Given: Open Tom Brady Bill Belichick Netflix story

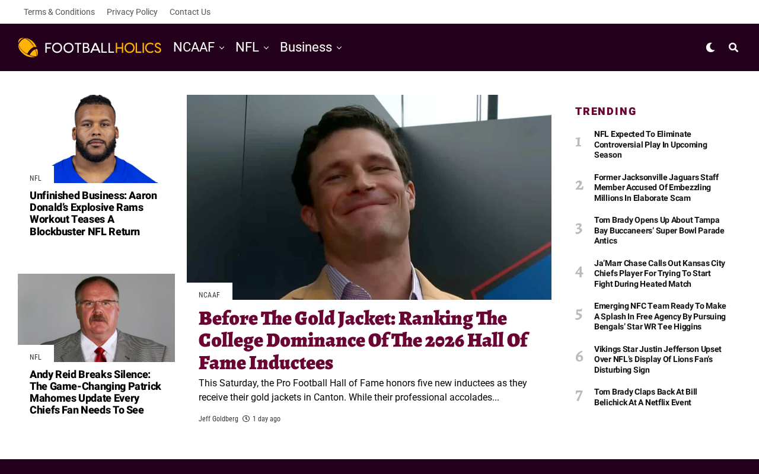Looking at the screenshot, I should coord(646,397).
